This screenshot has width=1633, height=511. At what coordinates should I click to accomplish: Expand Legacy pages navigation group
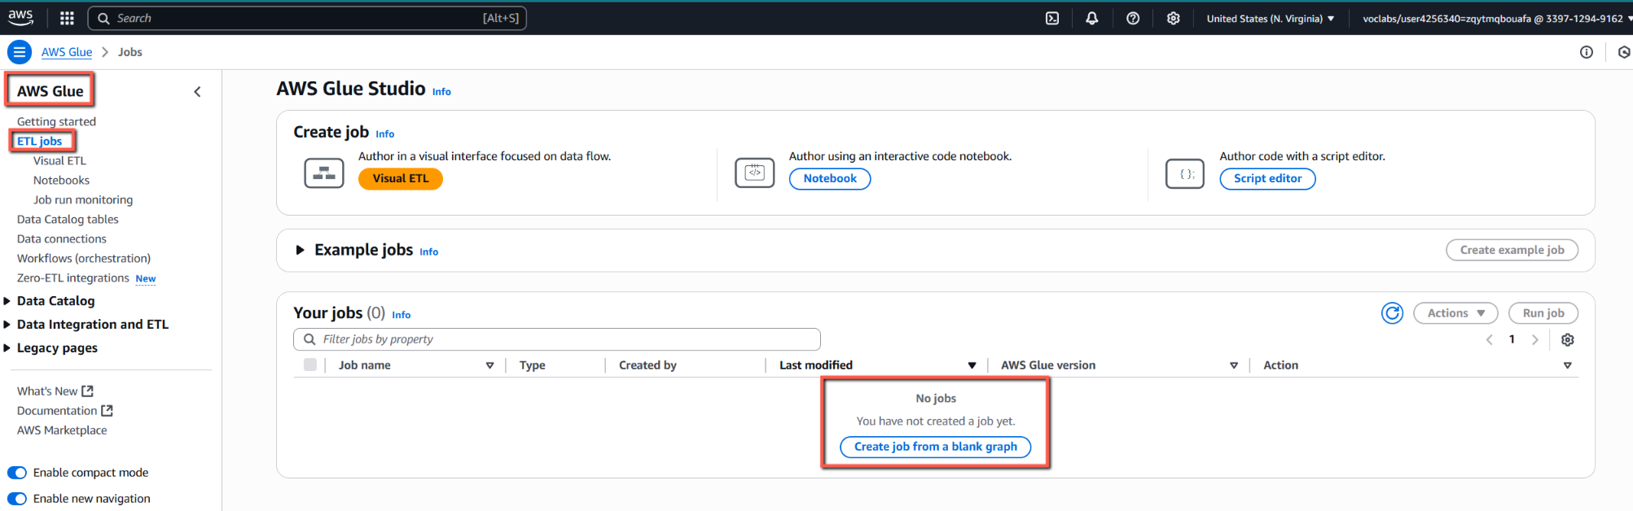tap(7, 348)
